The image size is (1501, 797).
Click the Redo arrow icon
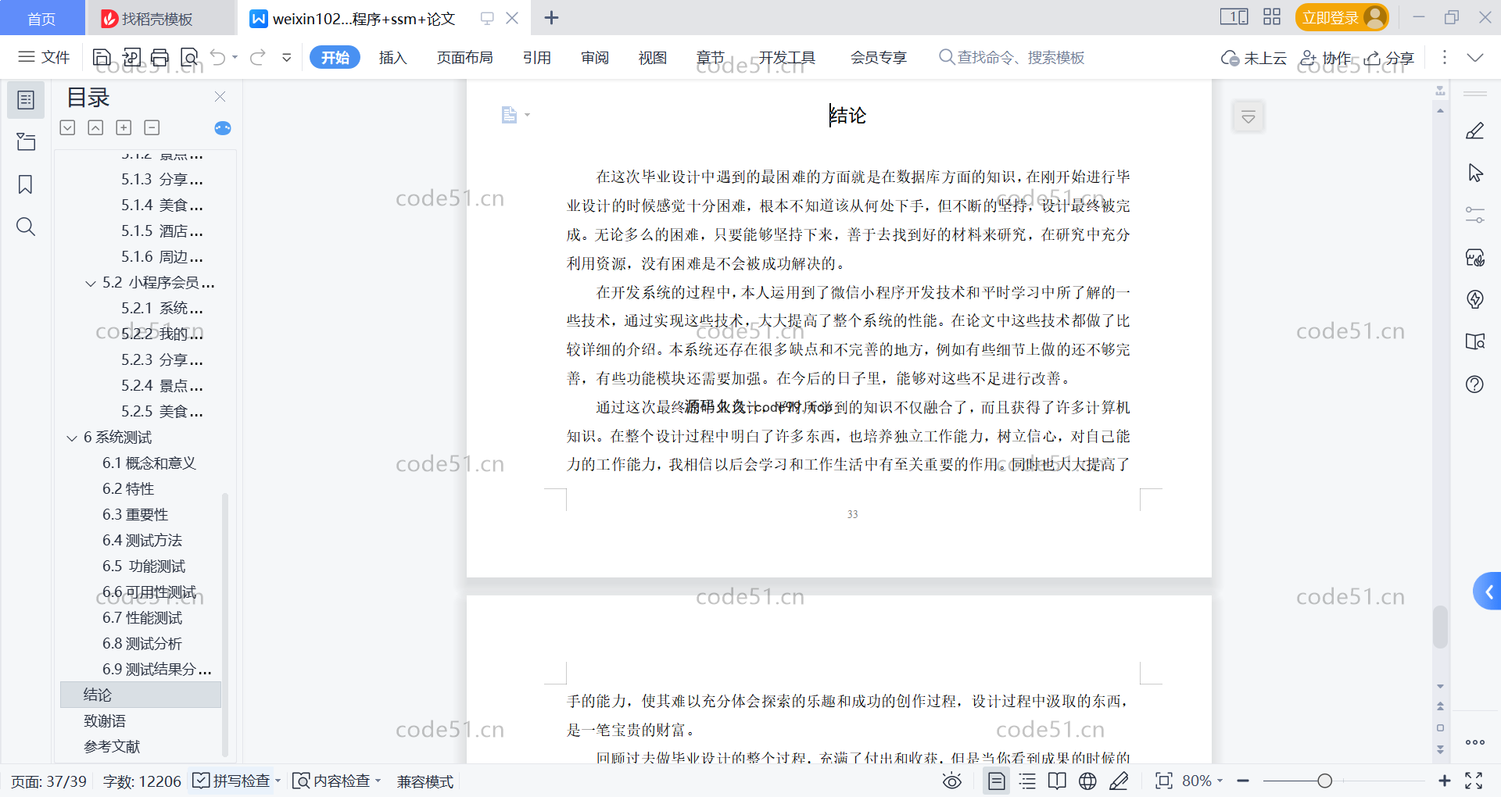point(258,57)
